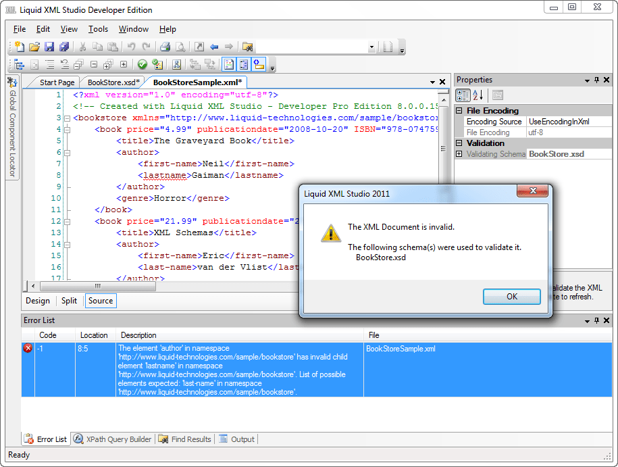Click the Property Pages icon in Properties
Viewport: 618px width, 467px height.
498,95
